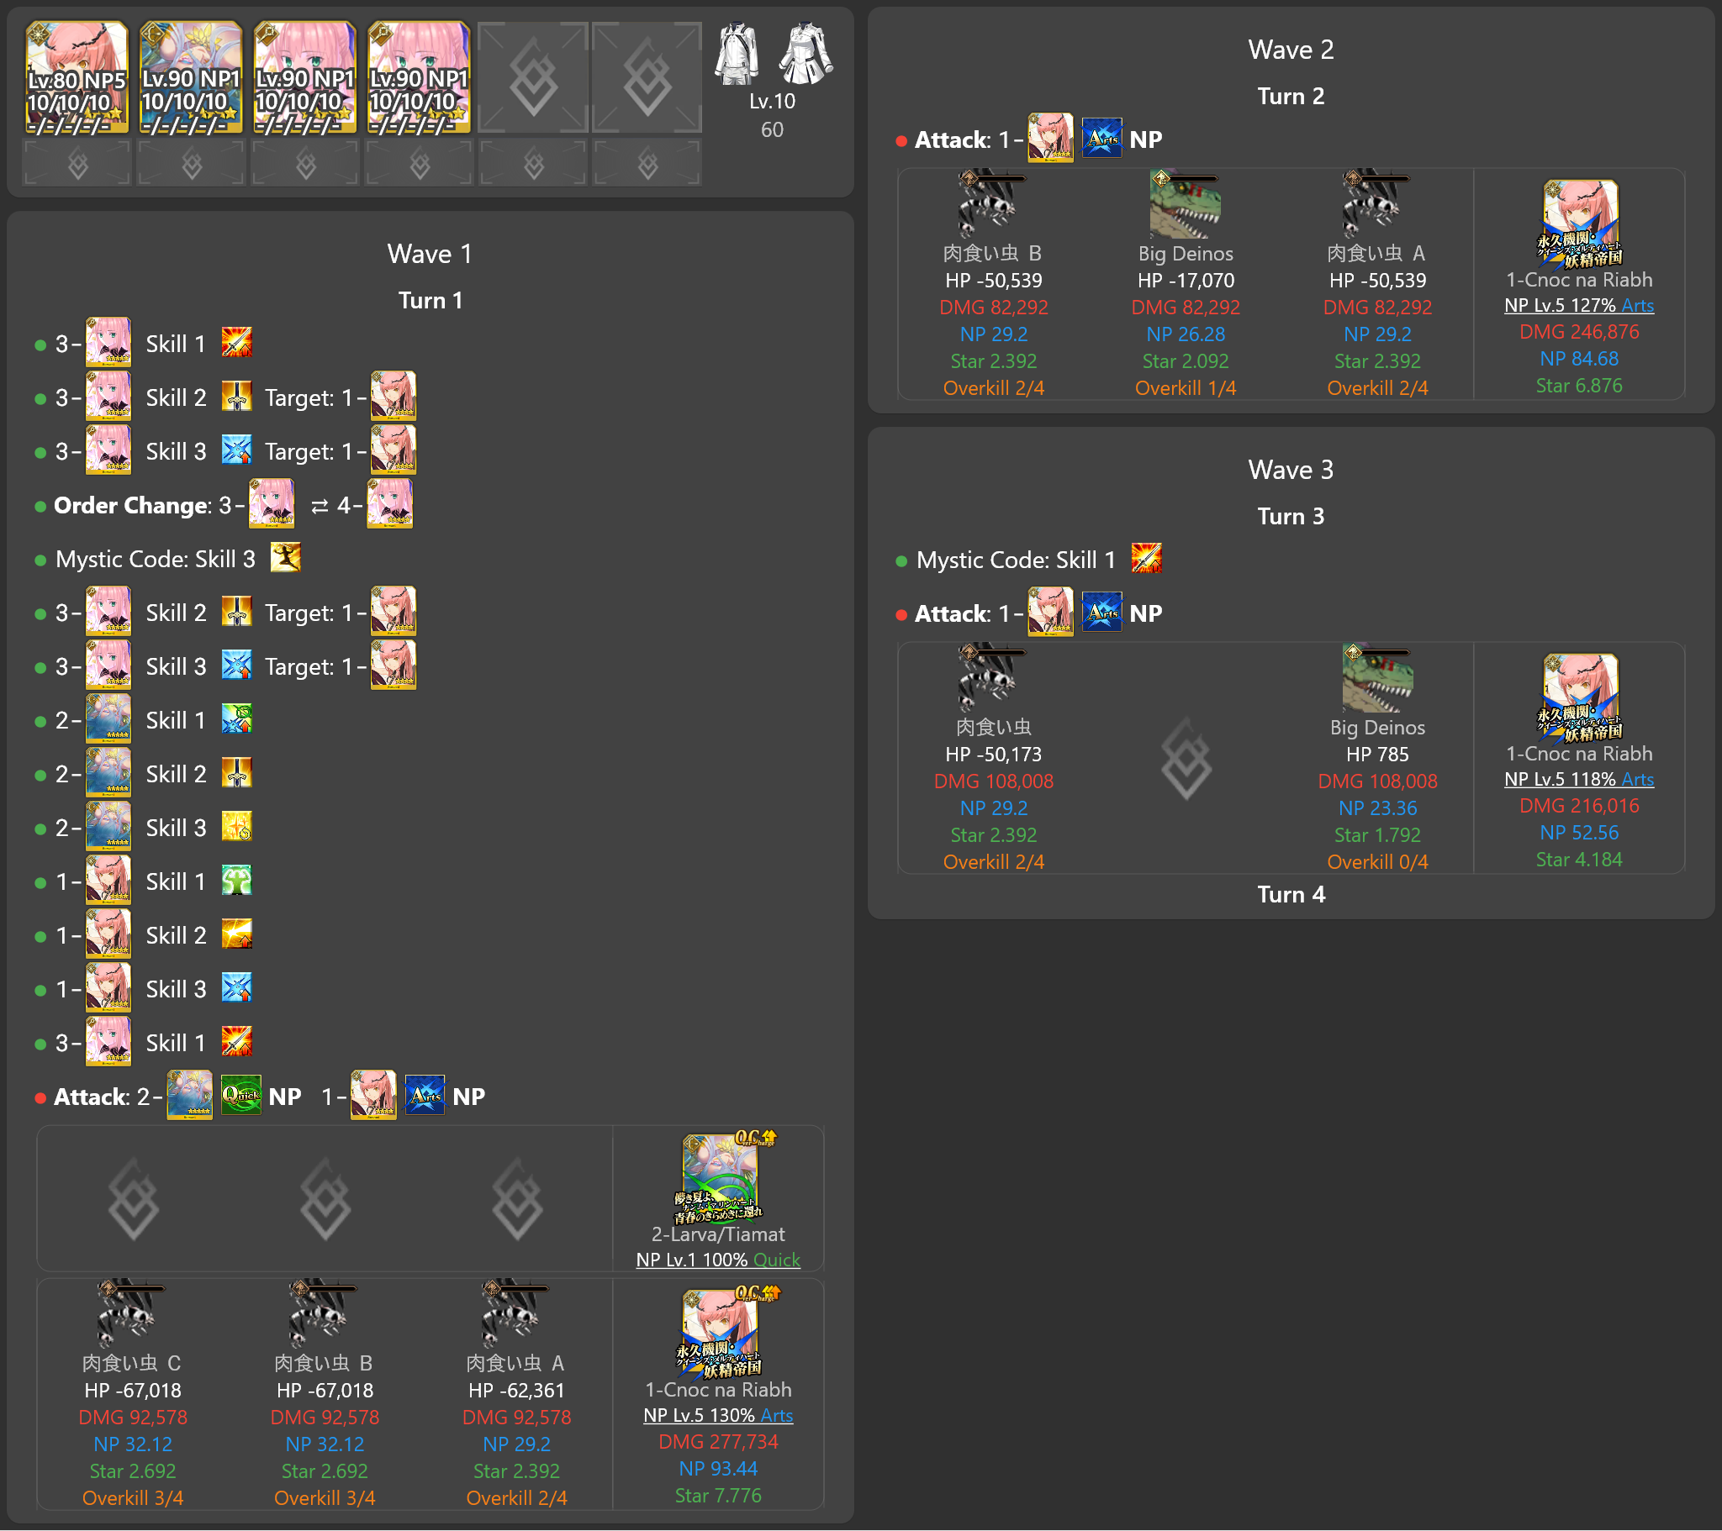Click the Quick card icon in Wave 1 attack
Image resolution: width=1722 pixels, height=1531 pixels.
tap(241, 1096)
